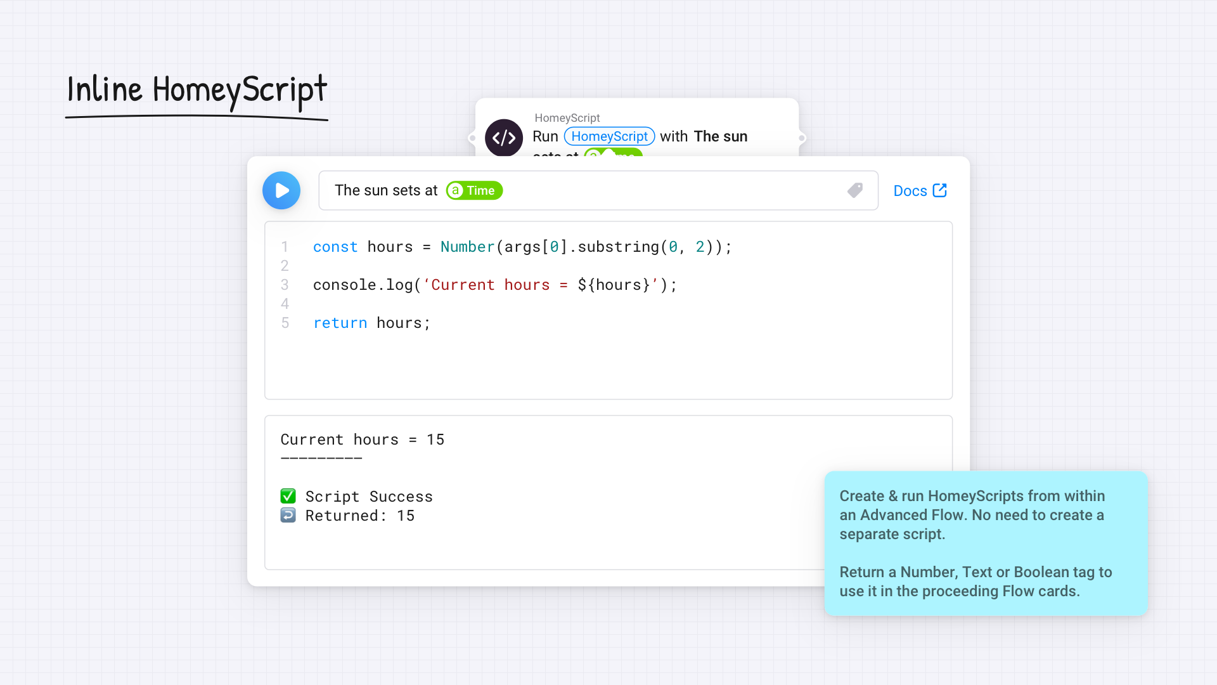
Task: Click the flow card's left connector dot
Action: tap(472, 138)
